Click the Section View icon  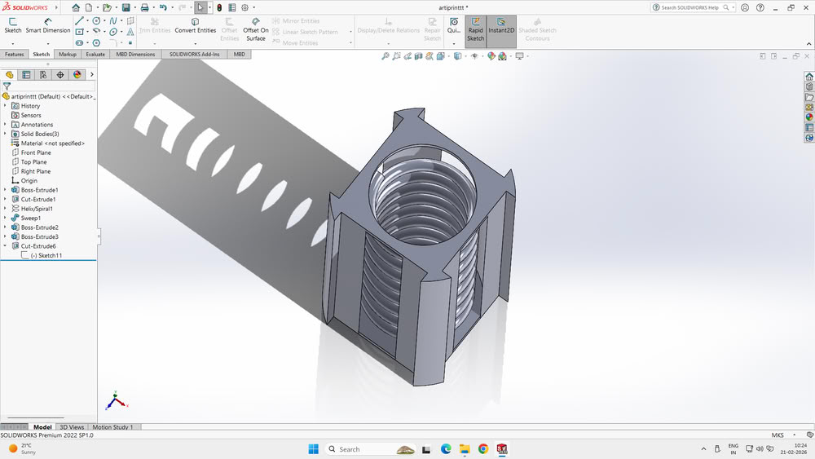[x=418, y=56]
